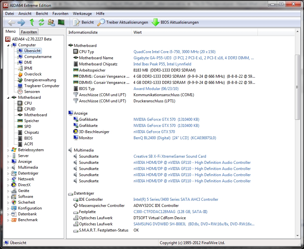Click the ACPI icon in tree
Viewport: 304px width, 249px height.
coord(20,144)
